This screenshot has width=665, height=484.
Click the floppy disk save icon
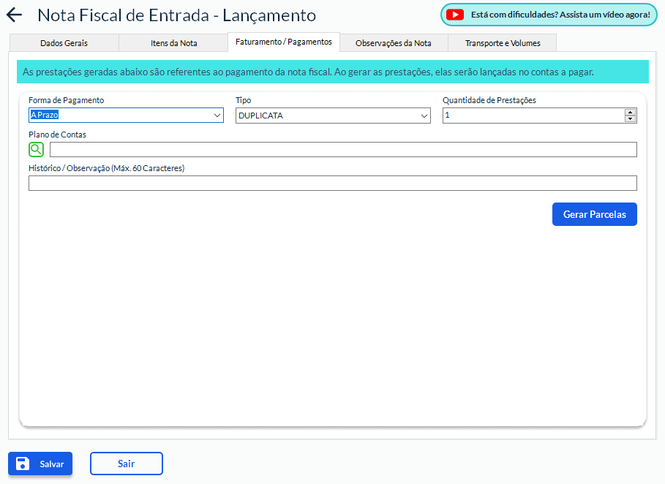pos(23,464)
